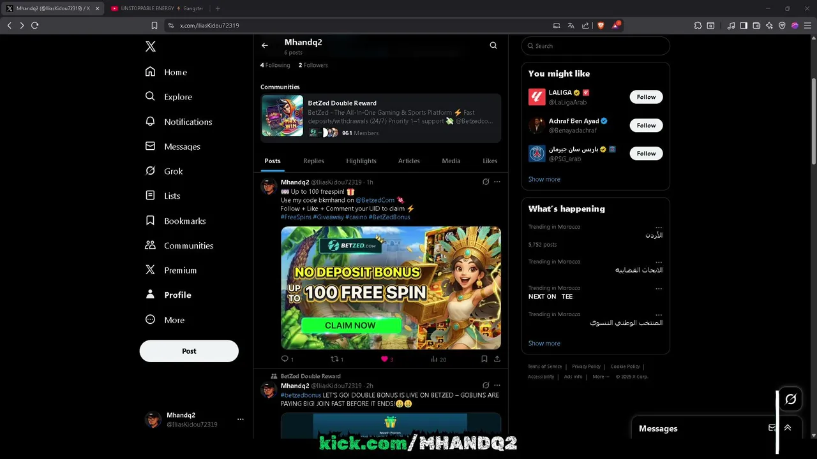Click the white Post button

click(x=189, y=351)
